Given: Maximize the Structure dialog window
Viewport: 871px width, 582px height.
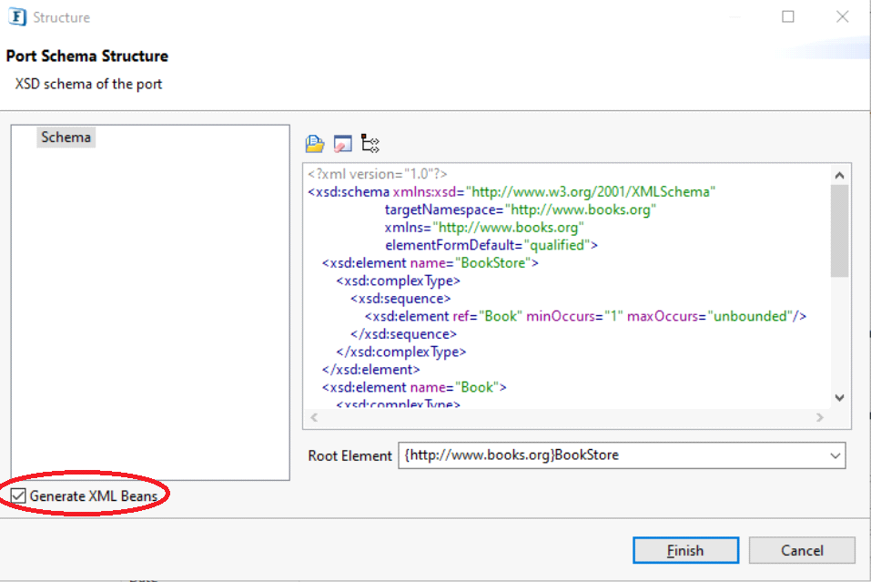Looking at the screenshot, I should [788, 17].
